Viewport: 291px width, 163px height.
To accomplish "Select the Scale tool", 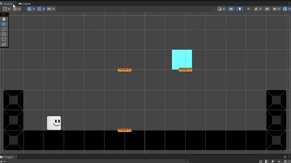I will [x=4, y=34].
